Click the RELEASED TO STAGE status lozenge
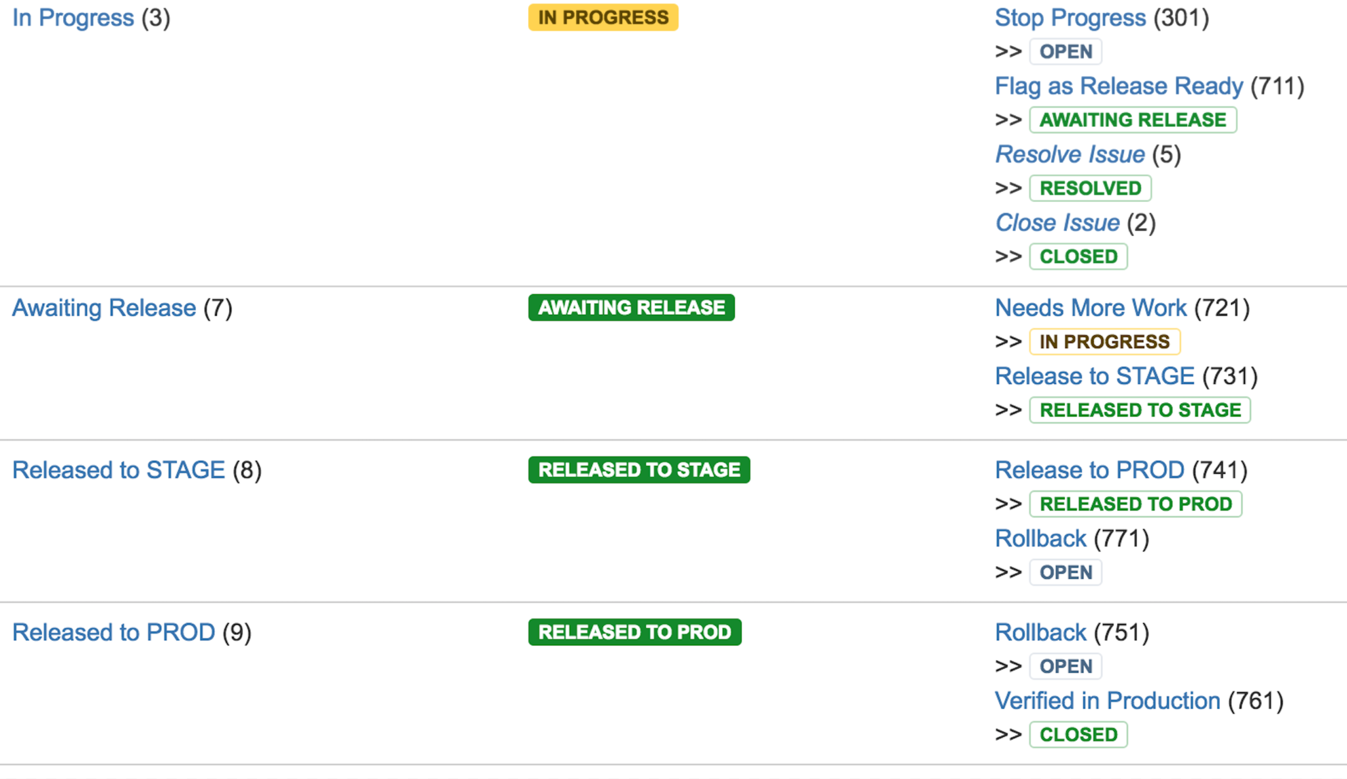The height and width of the screenshot is (779, 1347). pyautogui.click(x=639, y=469)
